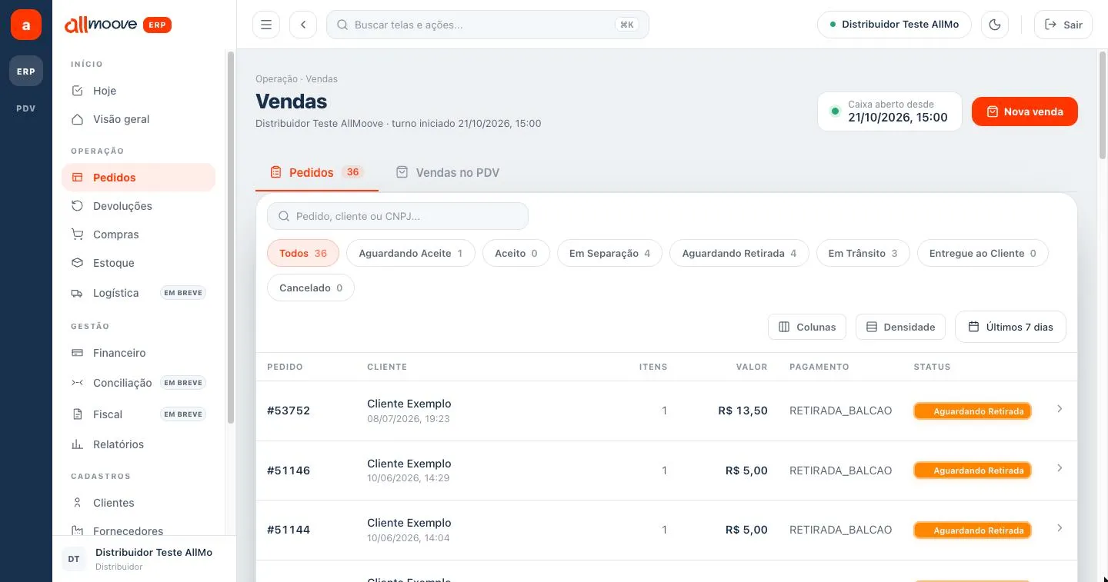Click the Logística sidebar item
The width and height of the screenshot is (1108, 582).
pos(138,293)
